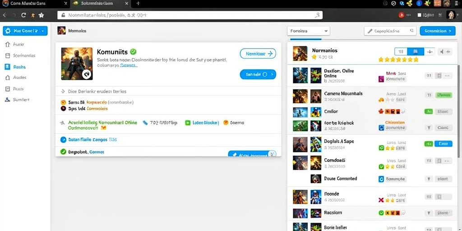Select the blue Rachs sidebar icon
462x231 pixels.
click(x=8, y=67)
